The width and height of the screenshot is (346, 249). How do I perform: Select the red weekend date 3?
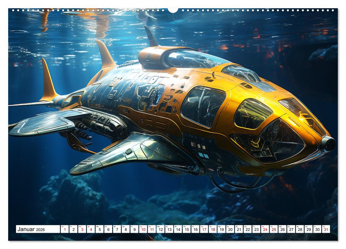coord(82,230)
